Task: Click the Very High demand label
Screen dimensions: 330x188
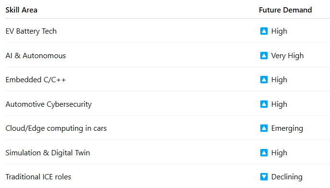Action: point(287,56)
